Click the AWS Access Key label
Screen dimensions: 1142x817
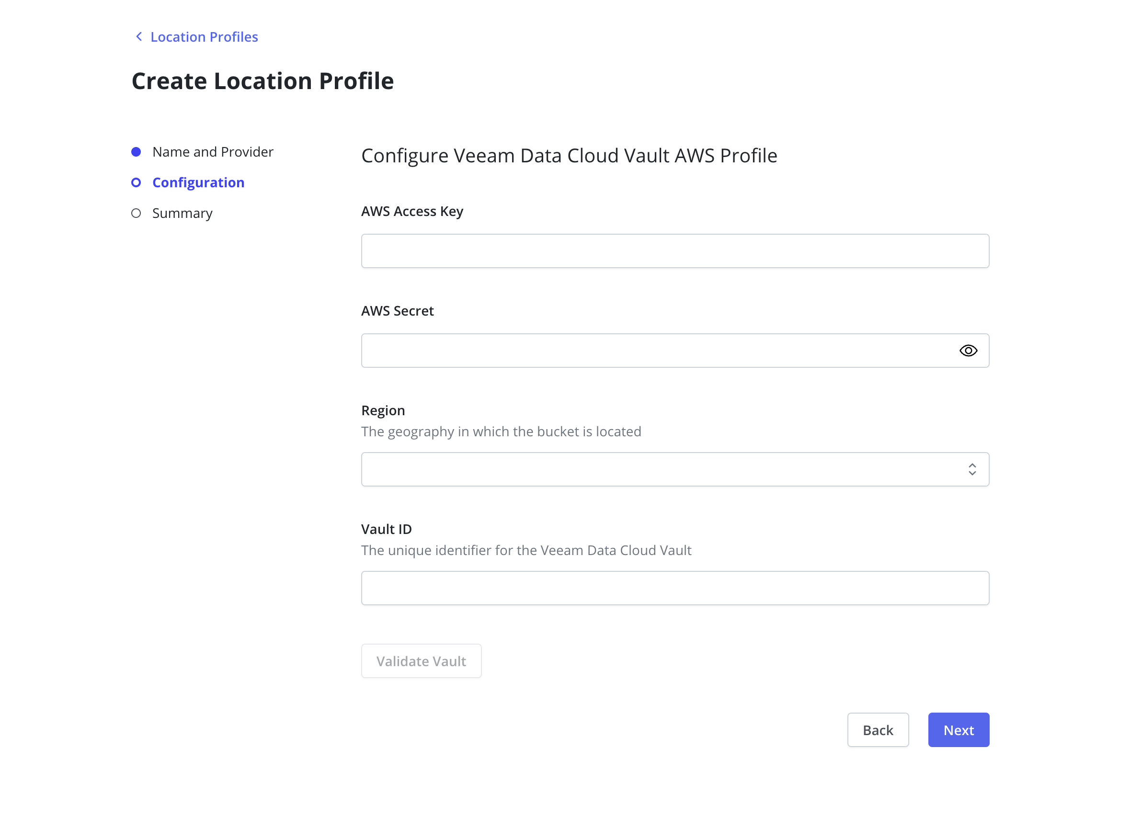click(x=412, y=211)
